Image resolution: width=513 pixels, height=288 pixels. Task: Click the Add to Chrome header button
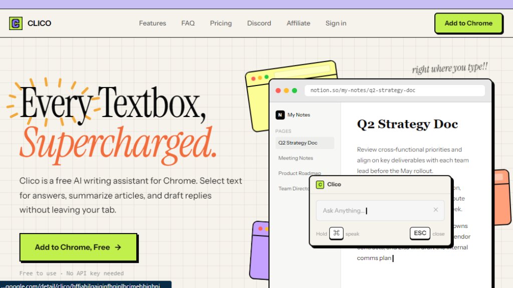pos(468,23)
